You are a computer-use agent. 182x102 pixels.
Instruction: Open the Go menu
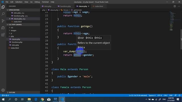[31, 2]
